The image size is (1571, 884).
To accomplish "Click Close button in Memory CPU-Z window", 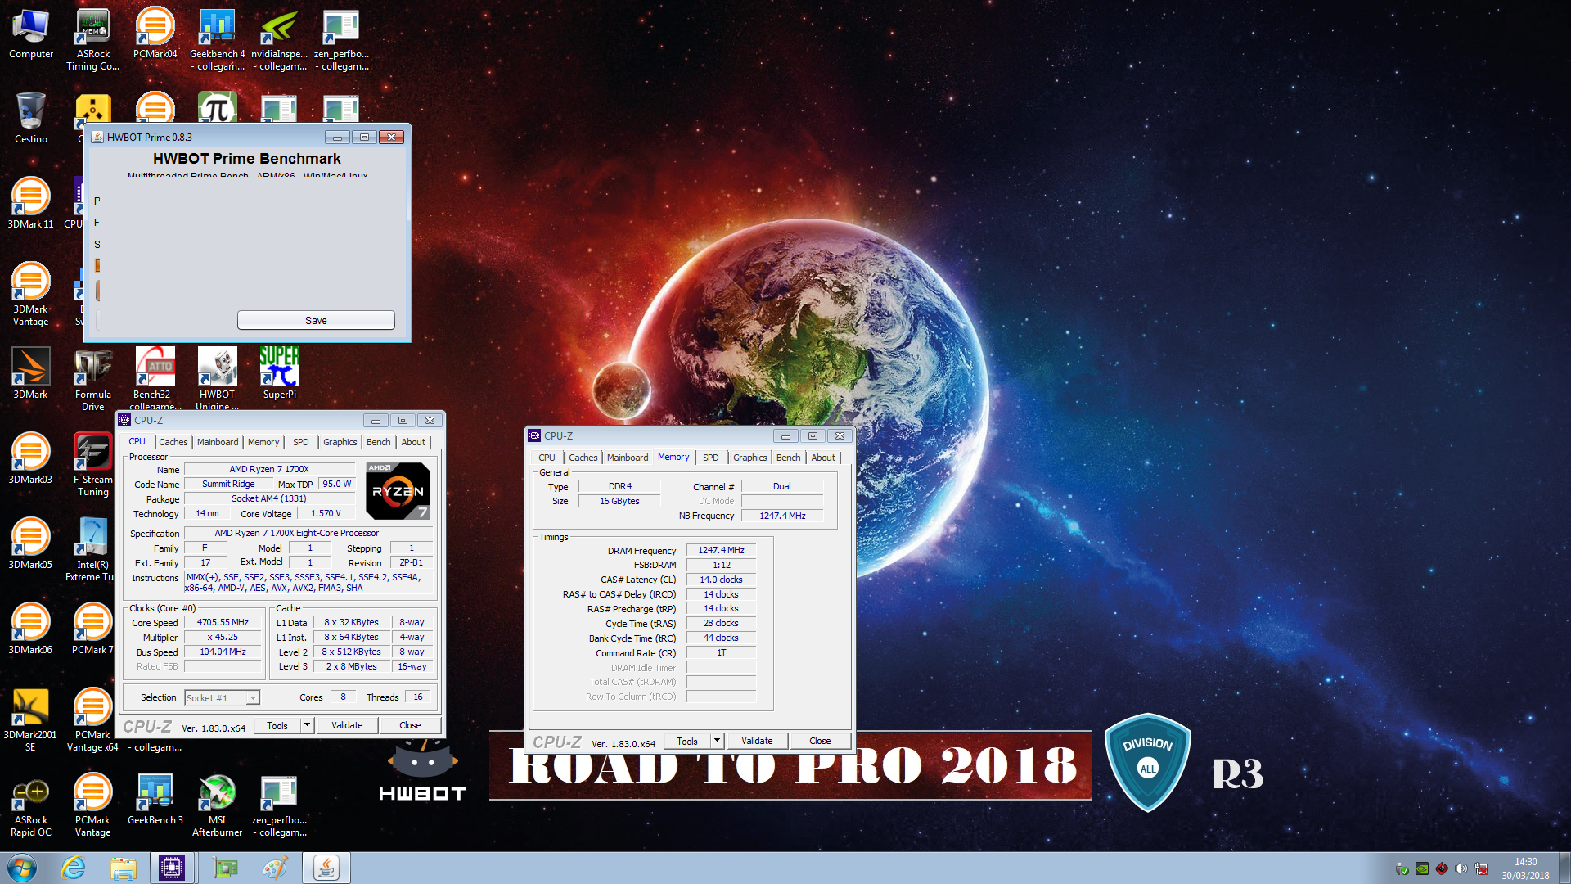I will [820, 741].
